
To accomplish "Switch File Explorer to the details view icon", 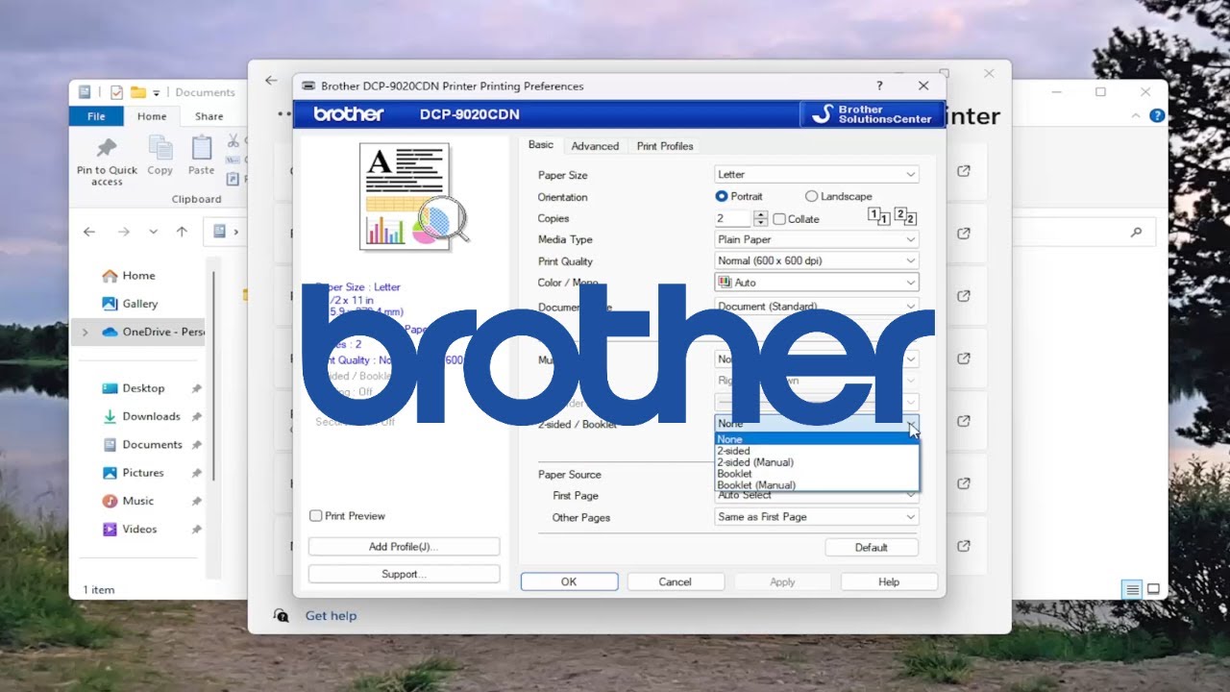I will click(x=1133, y=589).
